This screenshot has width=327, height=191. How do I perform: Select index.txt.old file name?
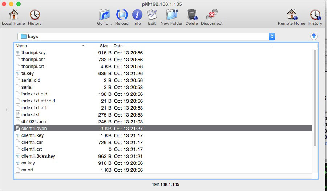[x=34, y=94]
